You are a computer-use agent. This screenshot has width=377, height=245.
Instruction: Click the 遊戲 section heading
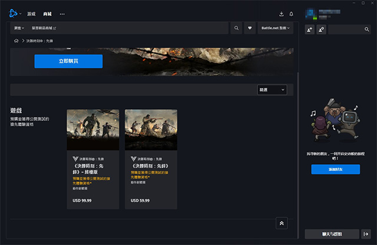pyautogui.click(x=16, y=110)
